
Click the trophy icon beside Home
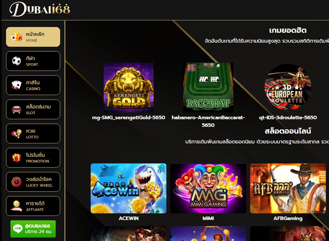point(17,37)
